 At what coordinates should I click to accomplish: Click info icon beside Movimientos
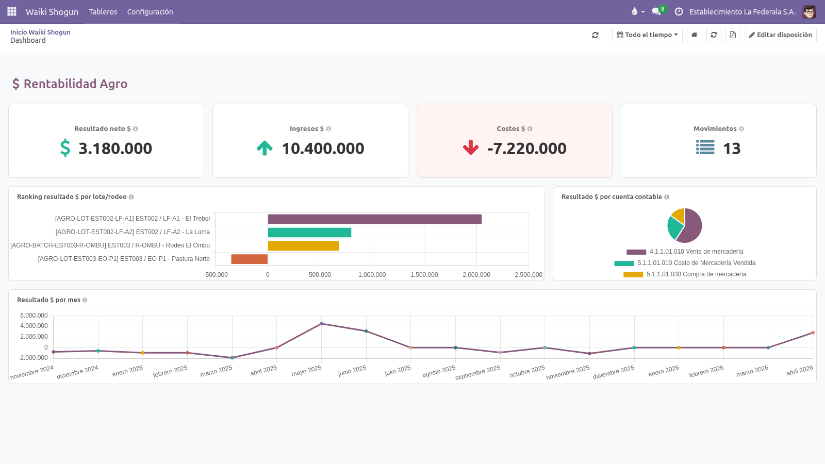tap(741, 129)
